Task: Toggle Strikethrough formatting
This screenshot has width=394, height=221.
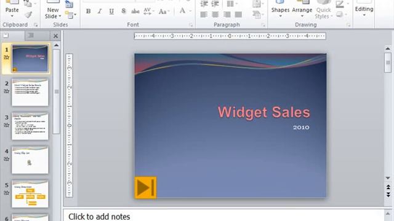Action: (x=135, y=11)
